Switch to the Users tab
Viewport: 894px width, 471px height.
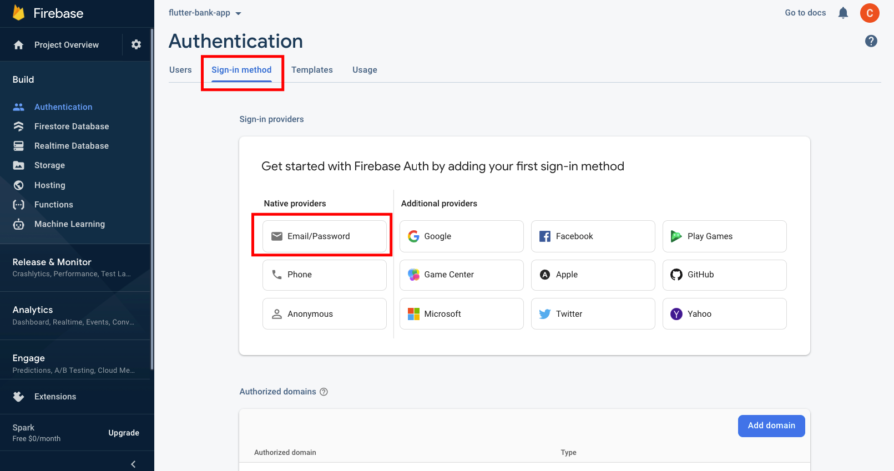point(180,70)
